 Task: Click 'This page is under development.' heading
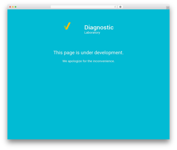click(88, 52)
